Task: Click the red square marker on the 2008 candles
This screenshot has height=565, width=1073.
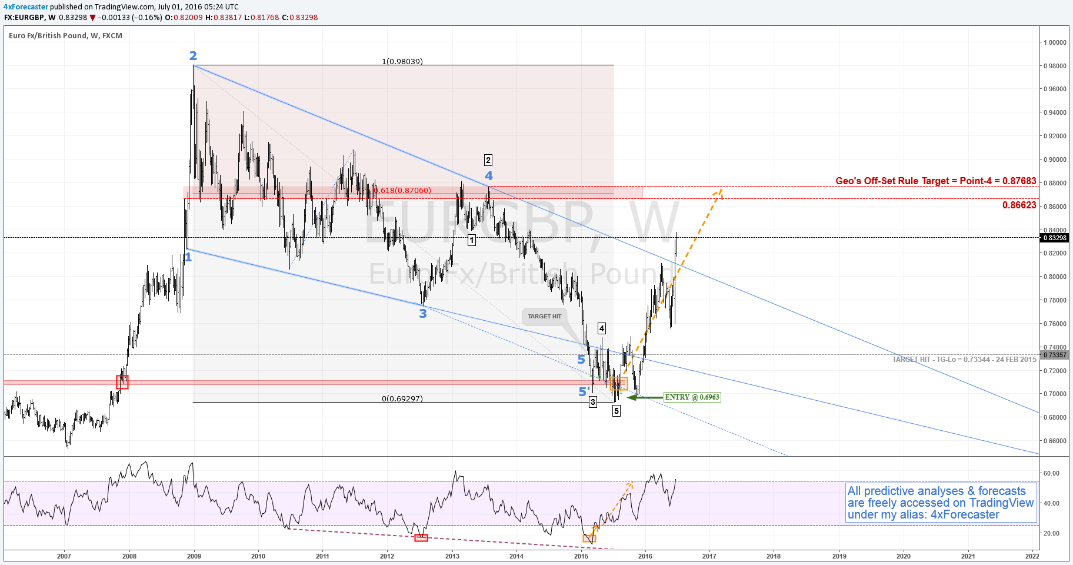Action: pos(122,382)
